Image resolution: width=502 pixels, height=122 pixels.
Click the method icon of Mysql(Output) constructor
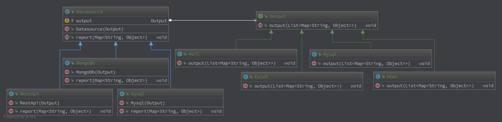pyautogui.click(x=122, y=103)
